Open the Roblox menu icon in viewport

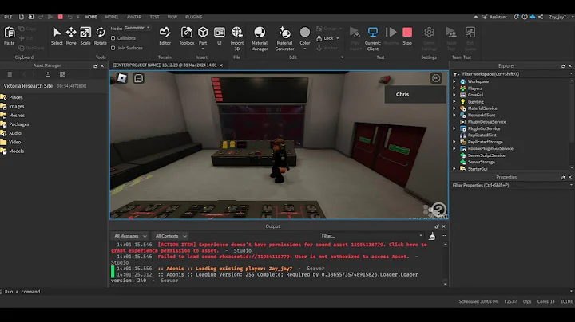tap(121, 78)
